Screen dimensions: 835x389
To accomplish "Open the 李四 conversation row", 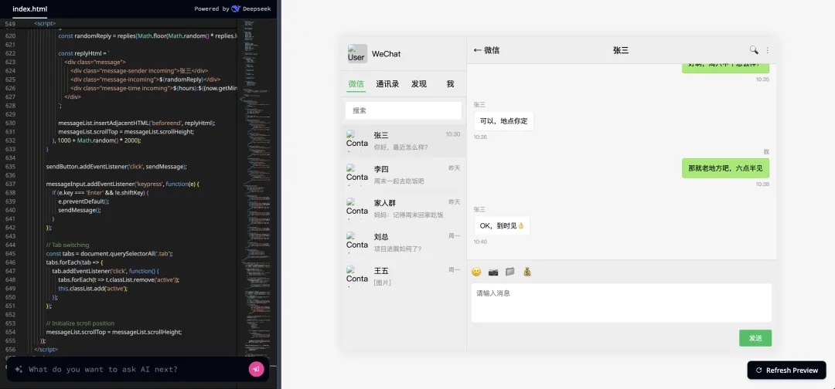I will point(403,174).
